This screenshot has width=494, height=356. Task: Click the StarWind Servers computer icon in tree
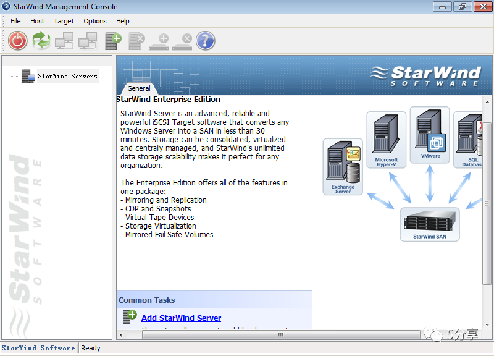(x=28, y=76)
